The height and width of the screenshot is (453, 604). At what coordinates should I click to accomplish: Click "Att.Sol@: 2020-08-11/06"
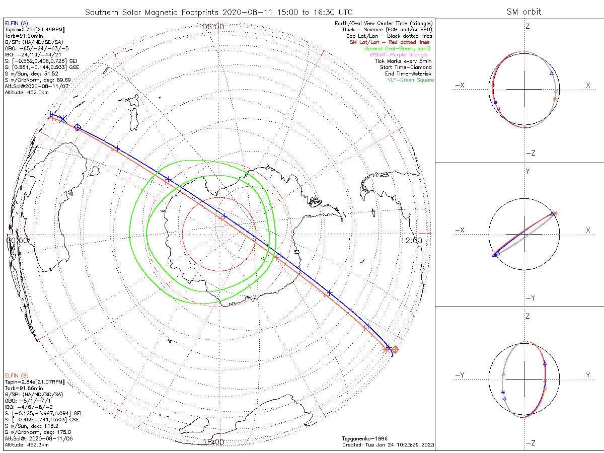38,438
